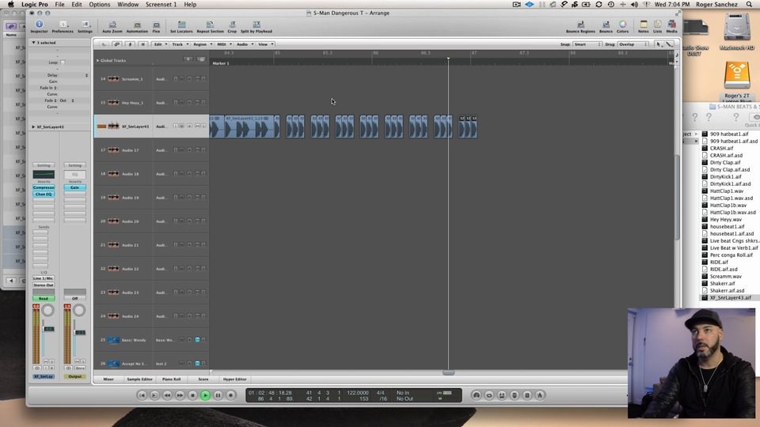Click the Bounce toolbar icon
The height and width of the screenshot is (427, 760).
coord(606,27)
